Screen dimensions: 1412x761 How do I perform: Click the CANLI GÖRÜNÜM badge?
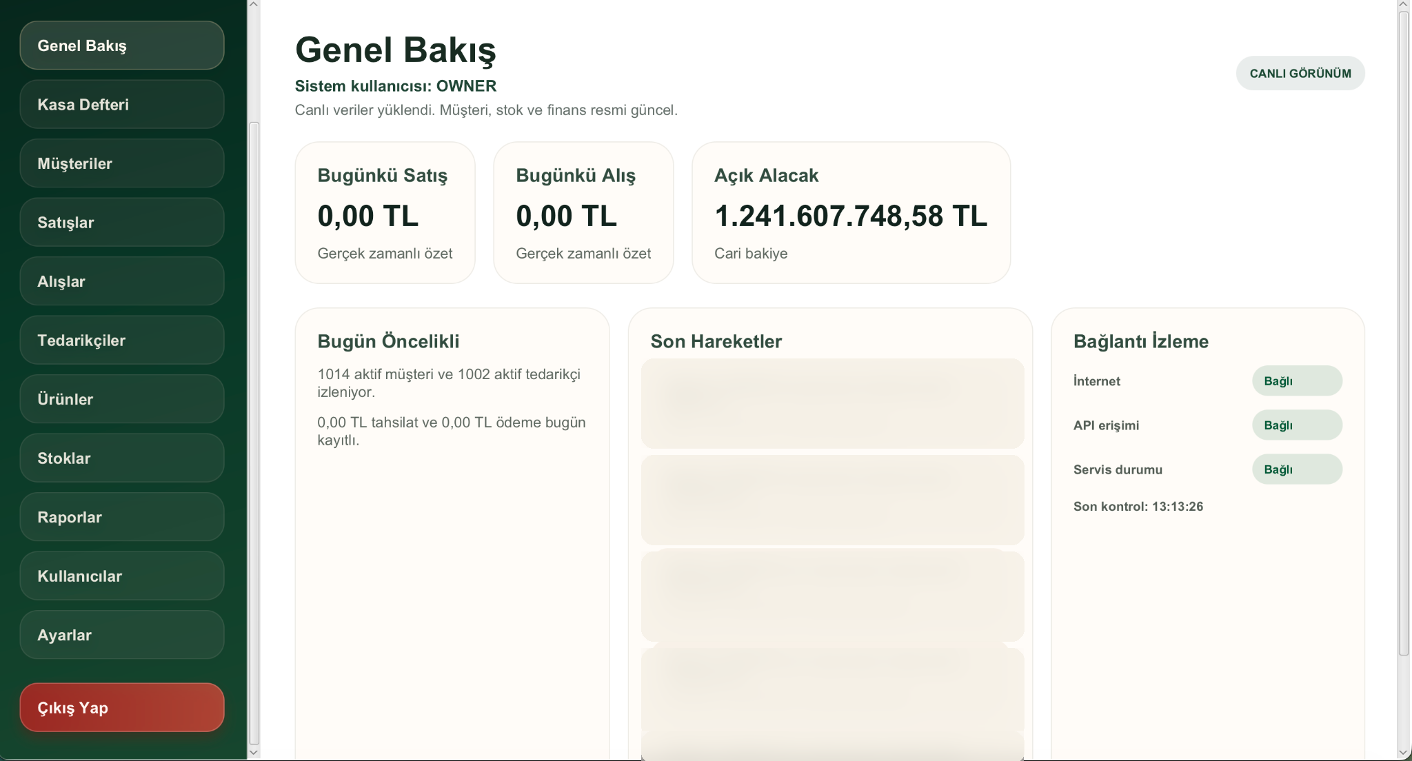[x=1300, y=73]
